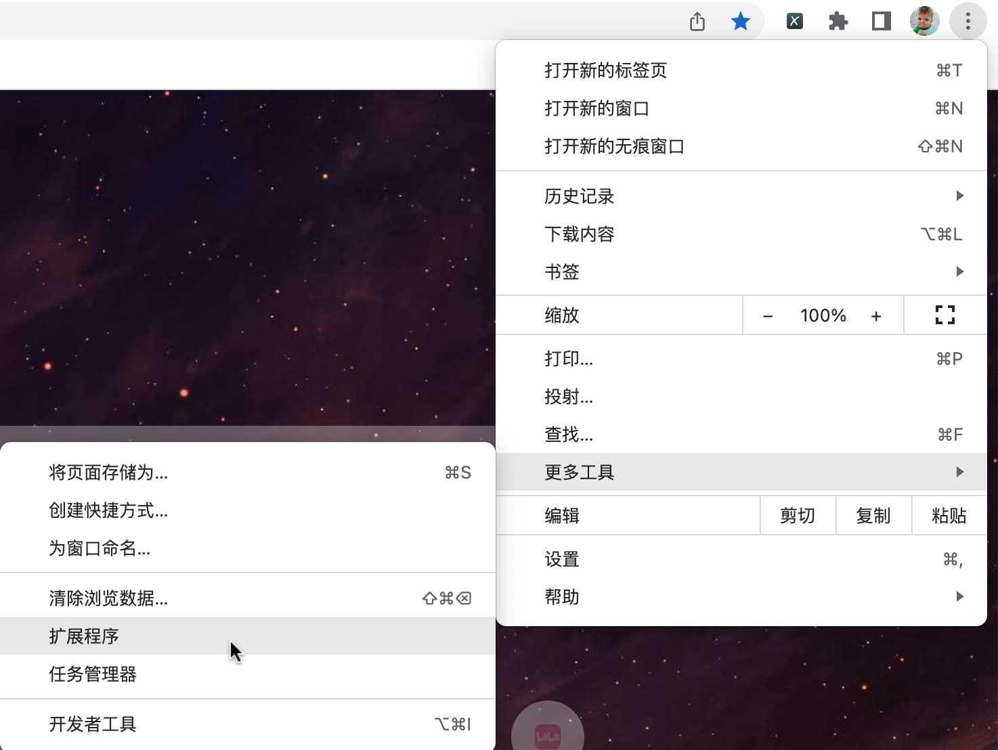Click the 复制 button
998x750 pixels.
[873, 516]
